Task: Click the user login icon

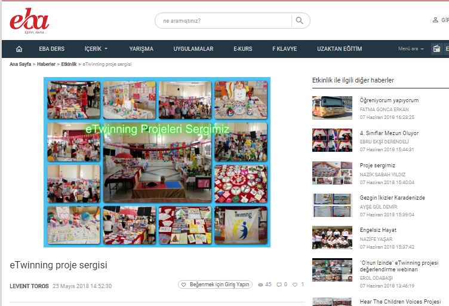Action: coord(435,20)
